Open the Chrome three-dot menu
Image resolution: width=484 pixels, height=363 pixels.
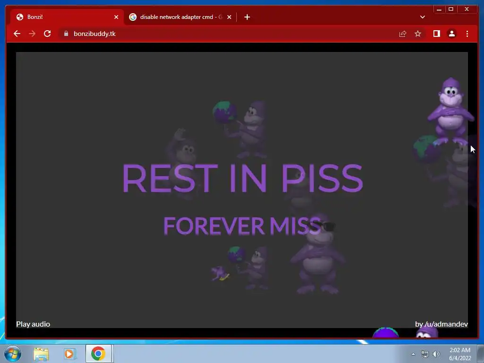(x=467, y=34)
